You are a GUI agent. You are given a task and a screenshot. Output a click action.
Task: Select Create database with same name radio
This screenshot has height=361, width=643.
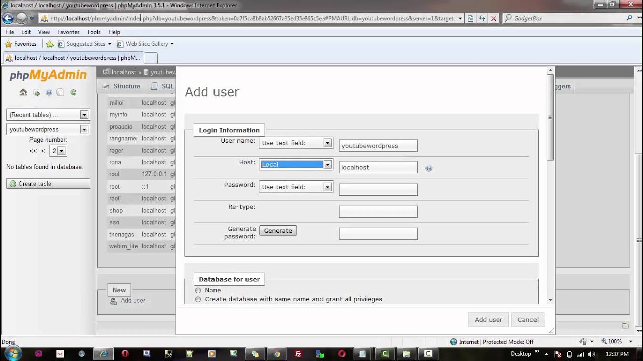click(198, 299)
